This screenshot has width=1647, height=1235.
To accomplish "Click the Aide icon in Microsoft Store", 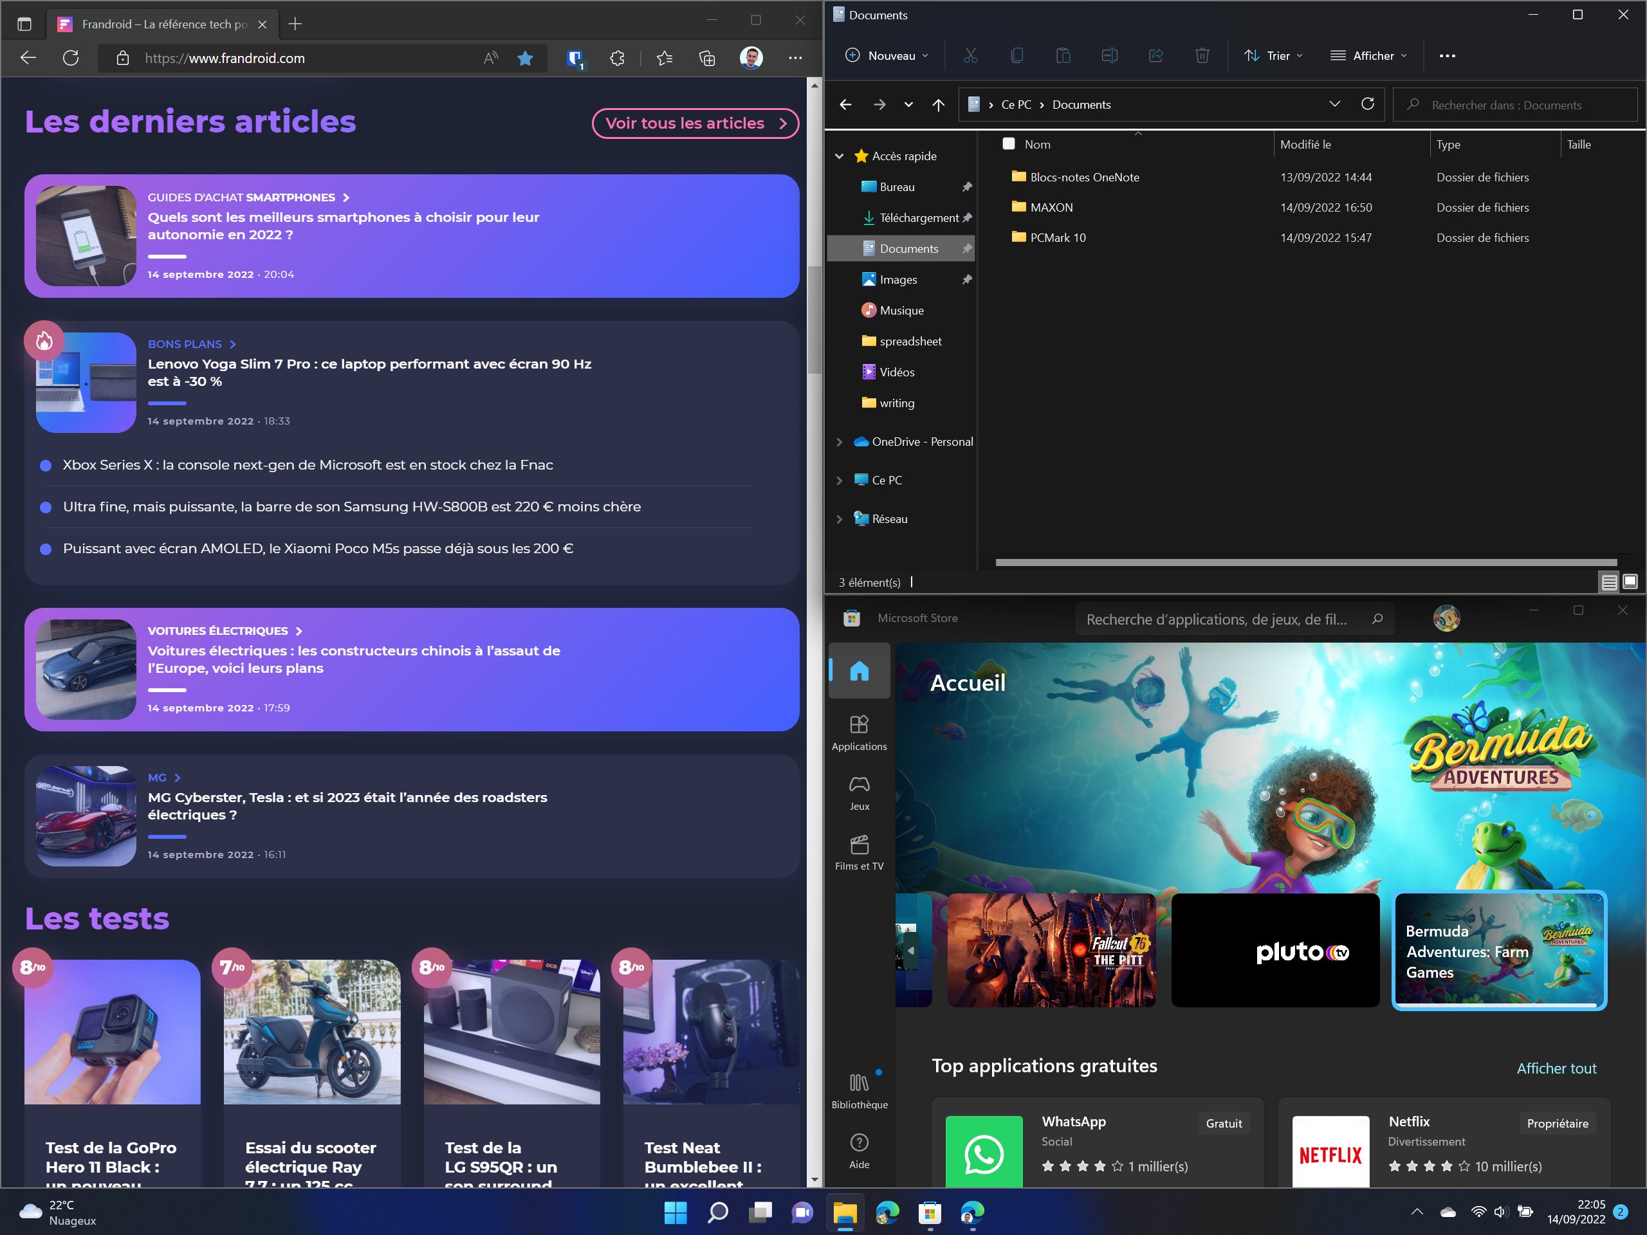I will pyautogui.click(x=858, y=1150).
